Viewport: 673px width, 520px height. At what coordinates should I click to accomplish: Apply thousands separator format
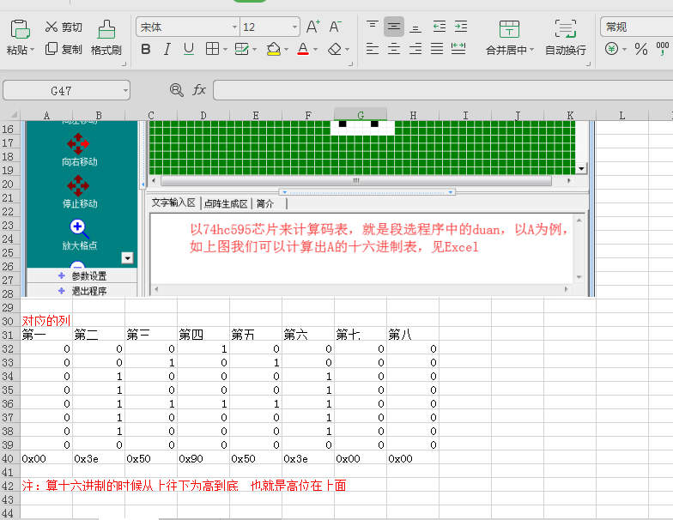click(x=663, y=48)
